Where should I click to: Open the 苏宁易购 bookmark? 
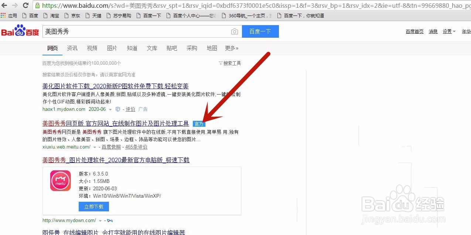(x=119, y=16)
